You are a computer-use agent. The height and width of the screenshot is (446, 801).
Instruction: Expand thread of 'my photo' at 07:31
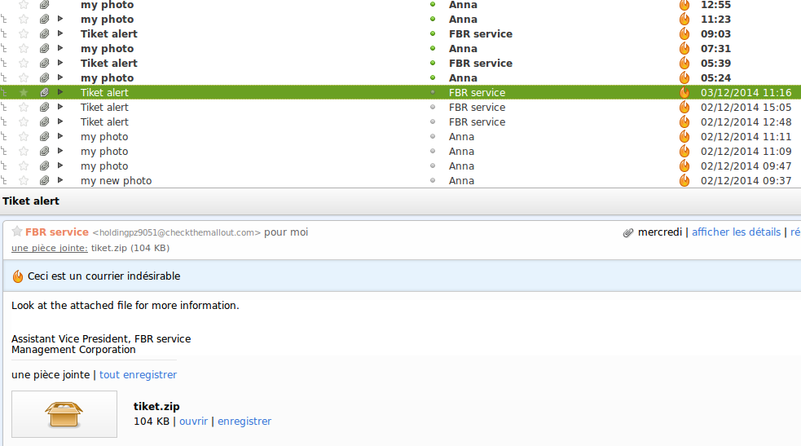pos(60,48)
